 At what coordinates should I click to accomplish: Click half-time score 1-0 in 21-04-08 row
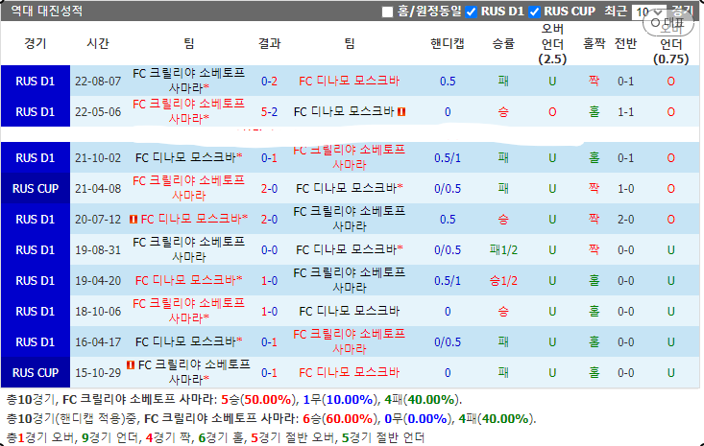pos(625,188)
